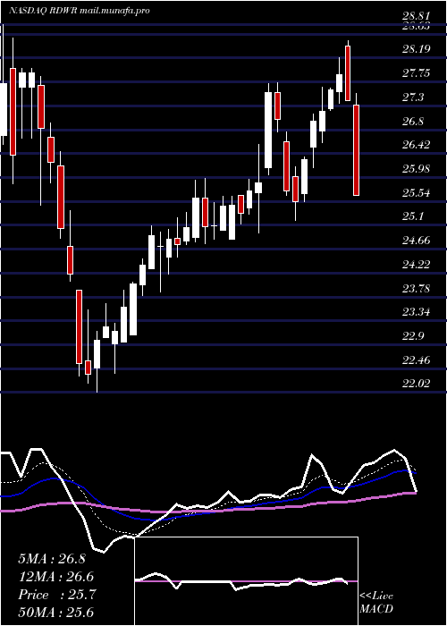Image resolution: width=447 pixels, height=626 pixels.
Task: Click the 5MA : 26.8 readout
Action: 52,559
